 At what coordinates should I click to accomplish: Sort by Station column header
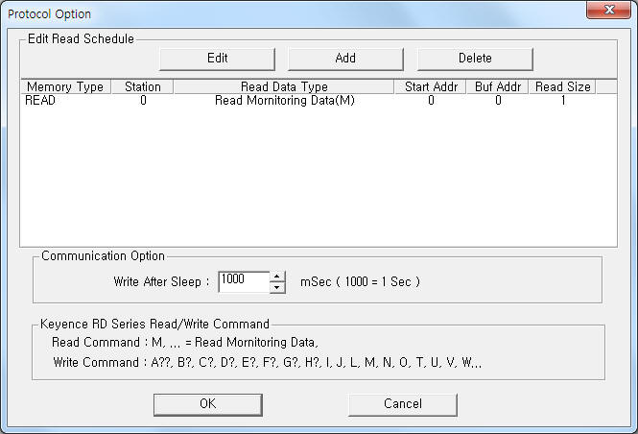pyautogui.click(x=142, y=86)
